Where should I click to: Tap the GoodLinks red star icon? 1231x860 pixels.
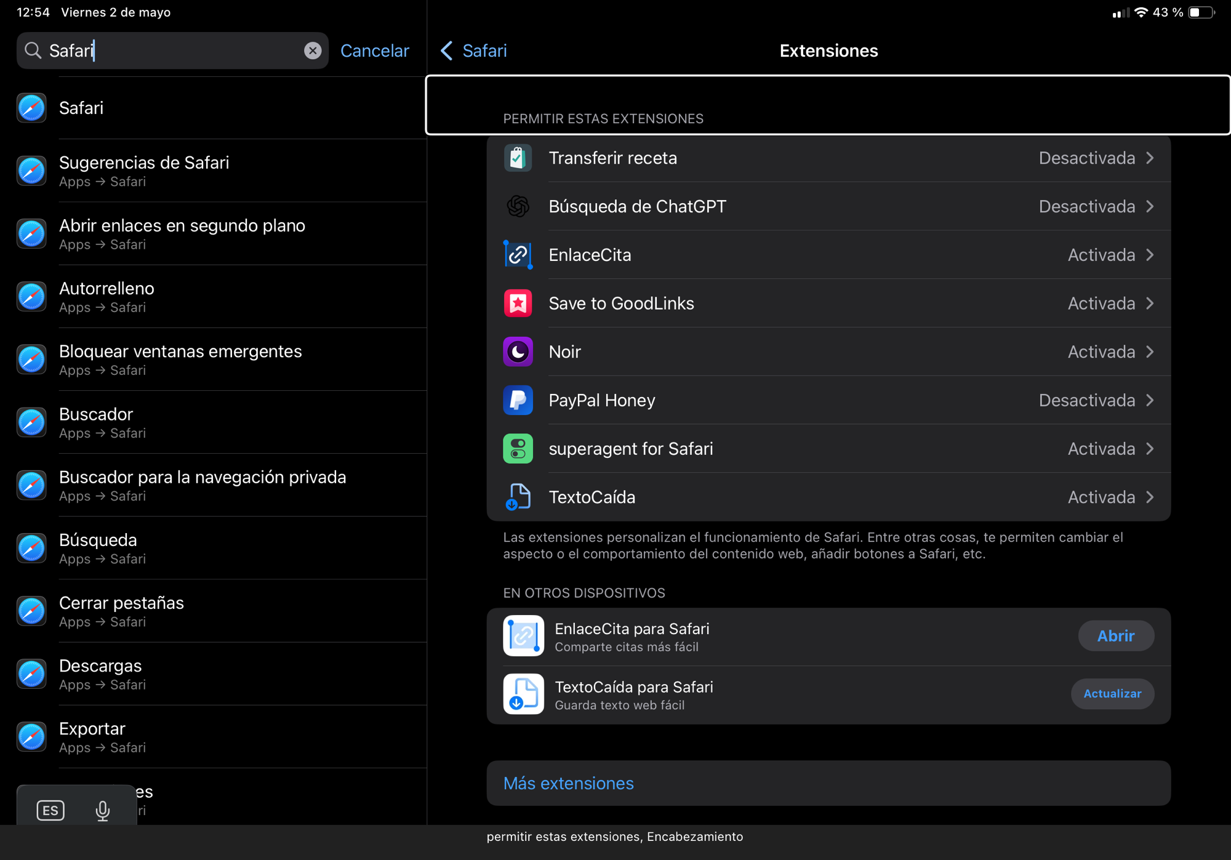pos(518,303)
